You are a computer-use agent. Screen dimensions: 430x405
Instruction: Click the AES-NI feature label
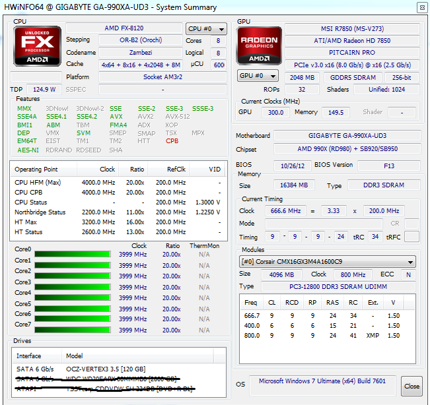(x=28, y=150)
